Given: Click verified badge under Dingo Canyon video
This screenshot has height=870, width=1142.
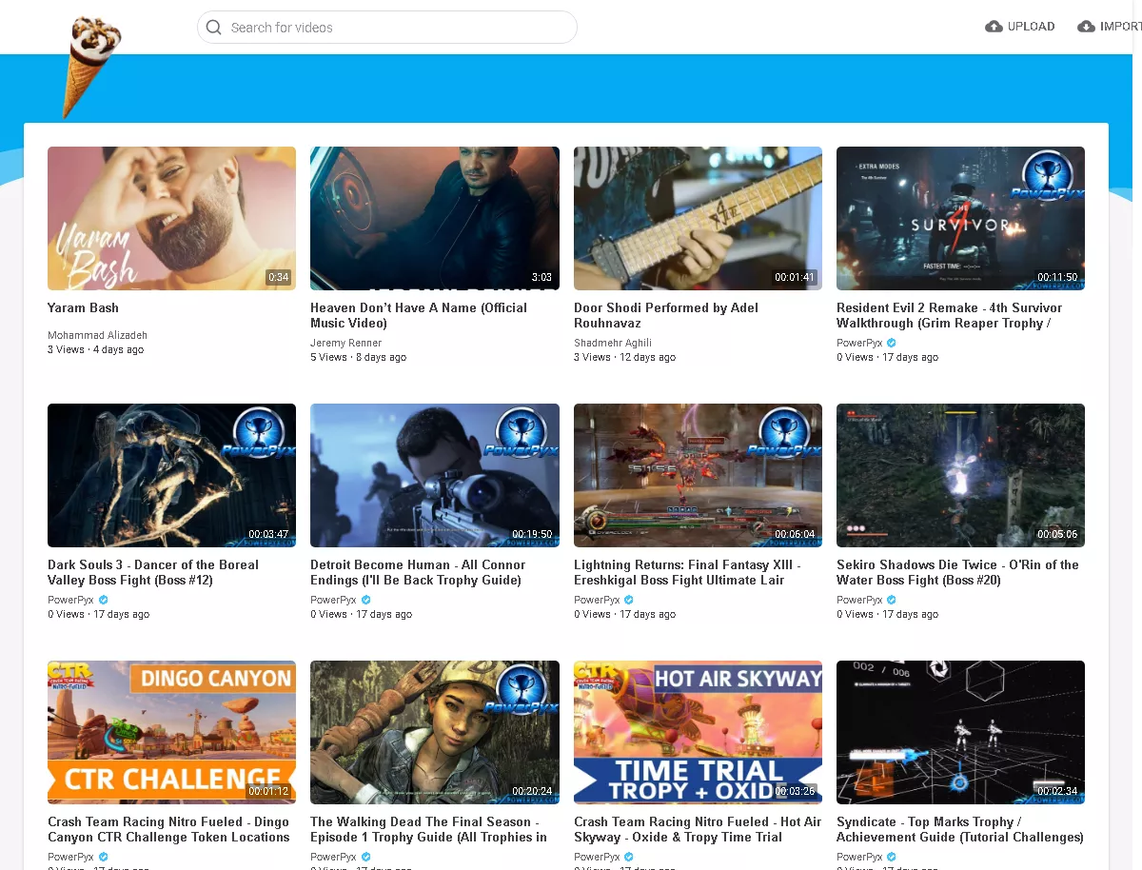Looking at the screenshot, I should [x=104, y=857].
